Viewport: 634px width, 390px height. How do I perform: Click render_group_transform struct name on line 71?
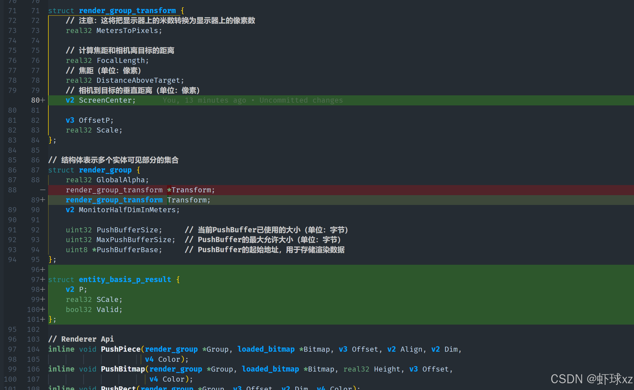[127, 11]
